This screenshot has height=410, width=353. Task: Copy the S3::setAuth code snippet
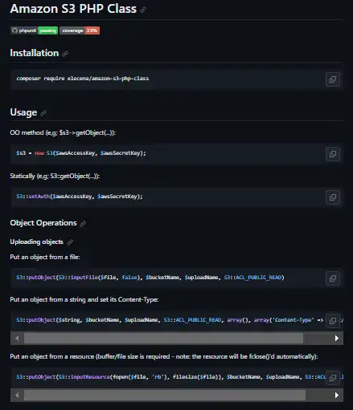333,197
